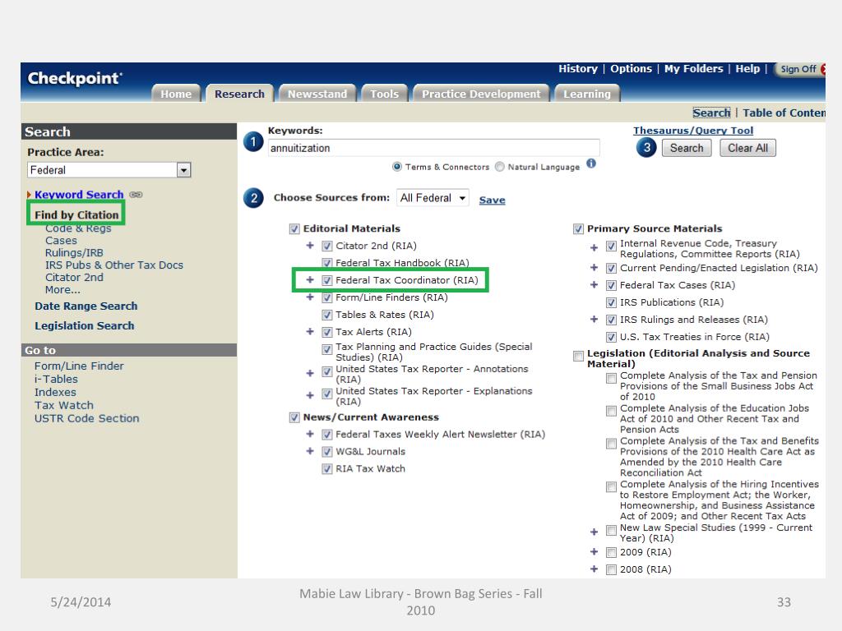The image size is (842, 631).
Task: Uncheck Tables & Rates (RIA) checkbox
Action: [x=327, y=315]
